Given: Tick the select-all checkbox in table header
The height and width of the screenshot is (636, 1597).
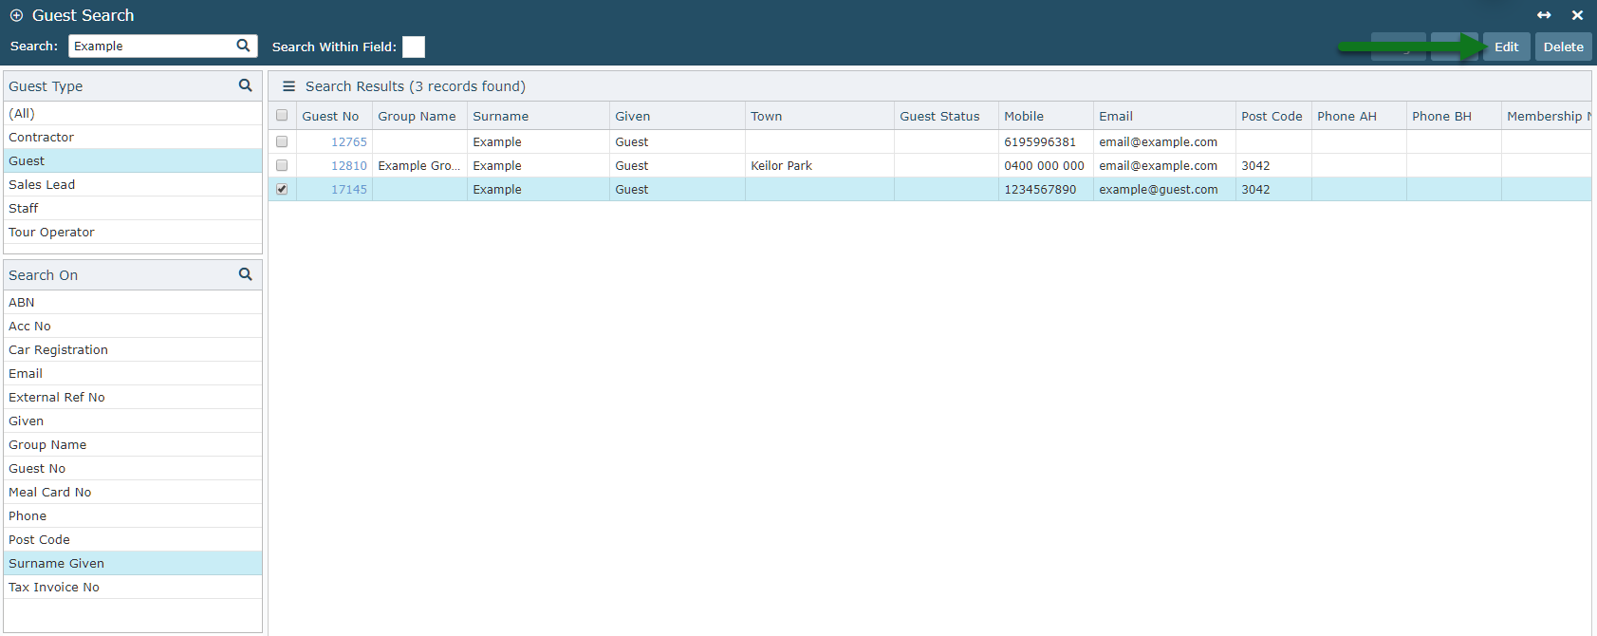Looking at the screenshot, I should pos(282,116).
